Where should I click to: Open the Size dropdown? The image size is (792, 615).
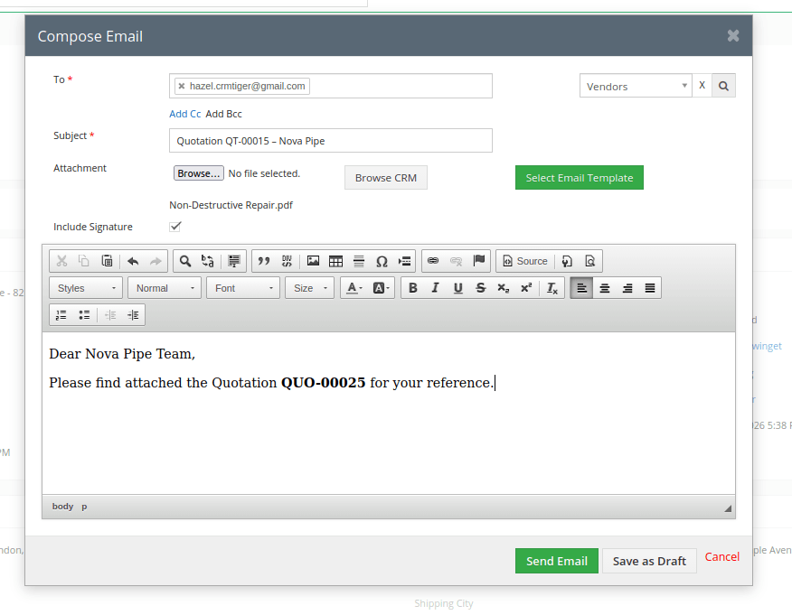point(309,288)
